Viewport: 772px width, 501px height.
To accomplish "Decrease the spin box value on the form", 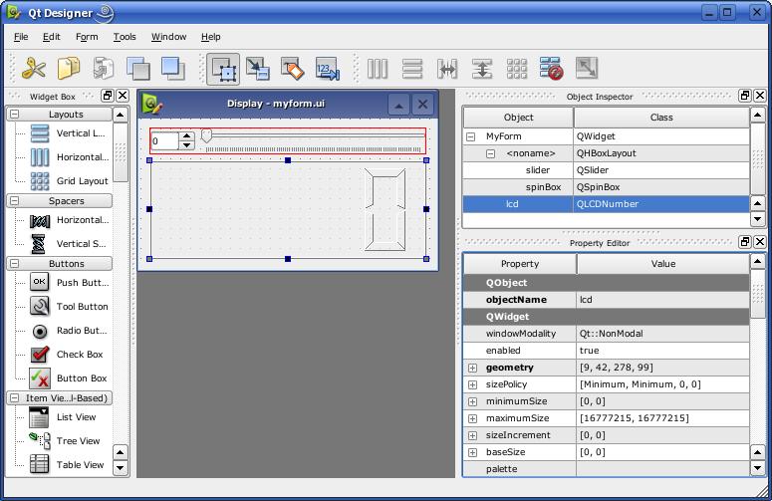I will pos(186,145).
